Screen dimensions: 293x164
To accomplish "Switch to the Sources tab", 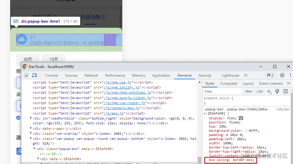I will point(71,75).
